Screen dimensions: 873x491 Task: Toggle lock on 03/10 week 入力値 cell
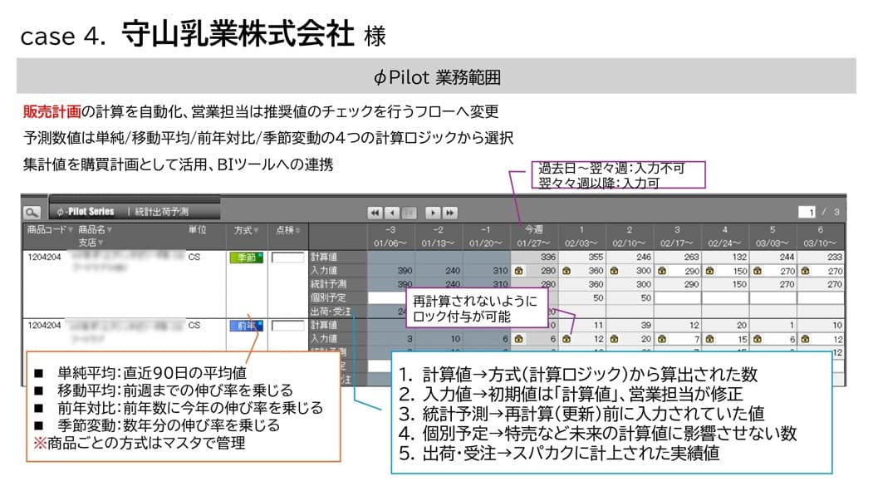tap(803, 272)
